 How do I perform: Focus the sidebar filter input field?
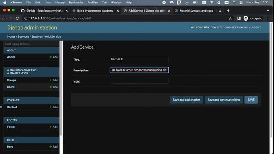click(31, 44)
